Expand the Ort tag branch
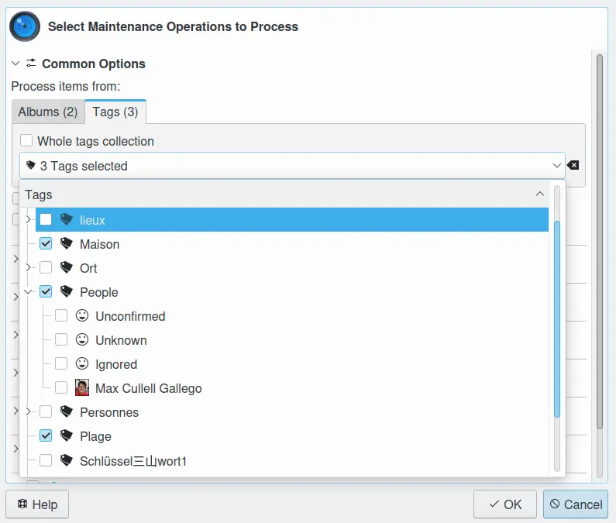Screen dimensions: 616x523 click(x=29, y=268)
